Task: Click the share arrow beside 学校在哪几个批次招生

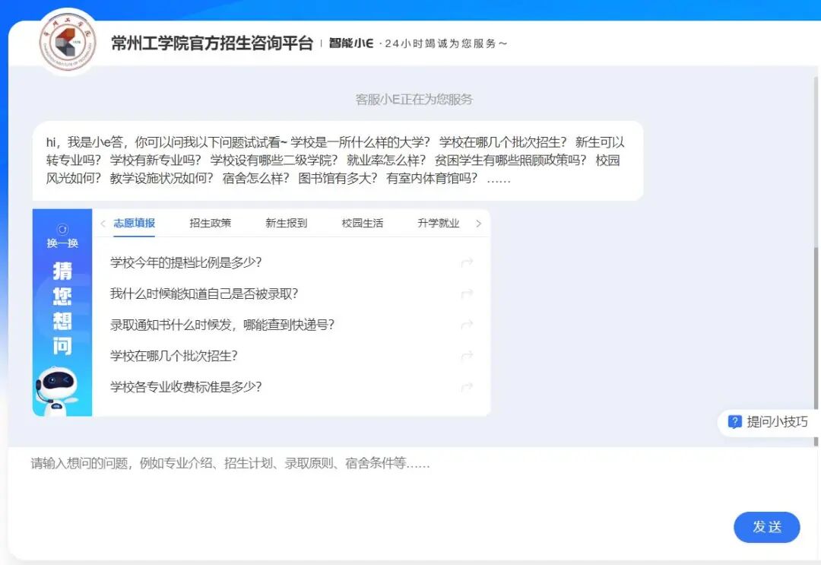Action: point(467,356)
